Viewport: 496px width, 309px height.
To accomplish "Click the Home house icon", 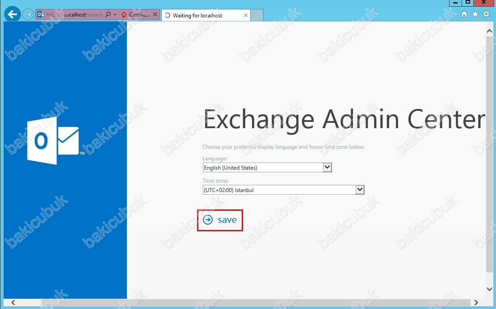I will click(464, 14).
